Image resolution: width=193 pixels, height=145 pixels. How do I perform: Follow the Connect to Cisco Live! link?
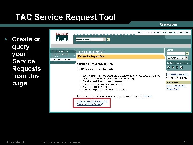pyautogui.click(x=179, y=74)
